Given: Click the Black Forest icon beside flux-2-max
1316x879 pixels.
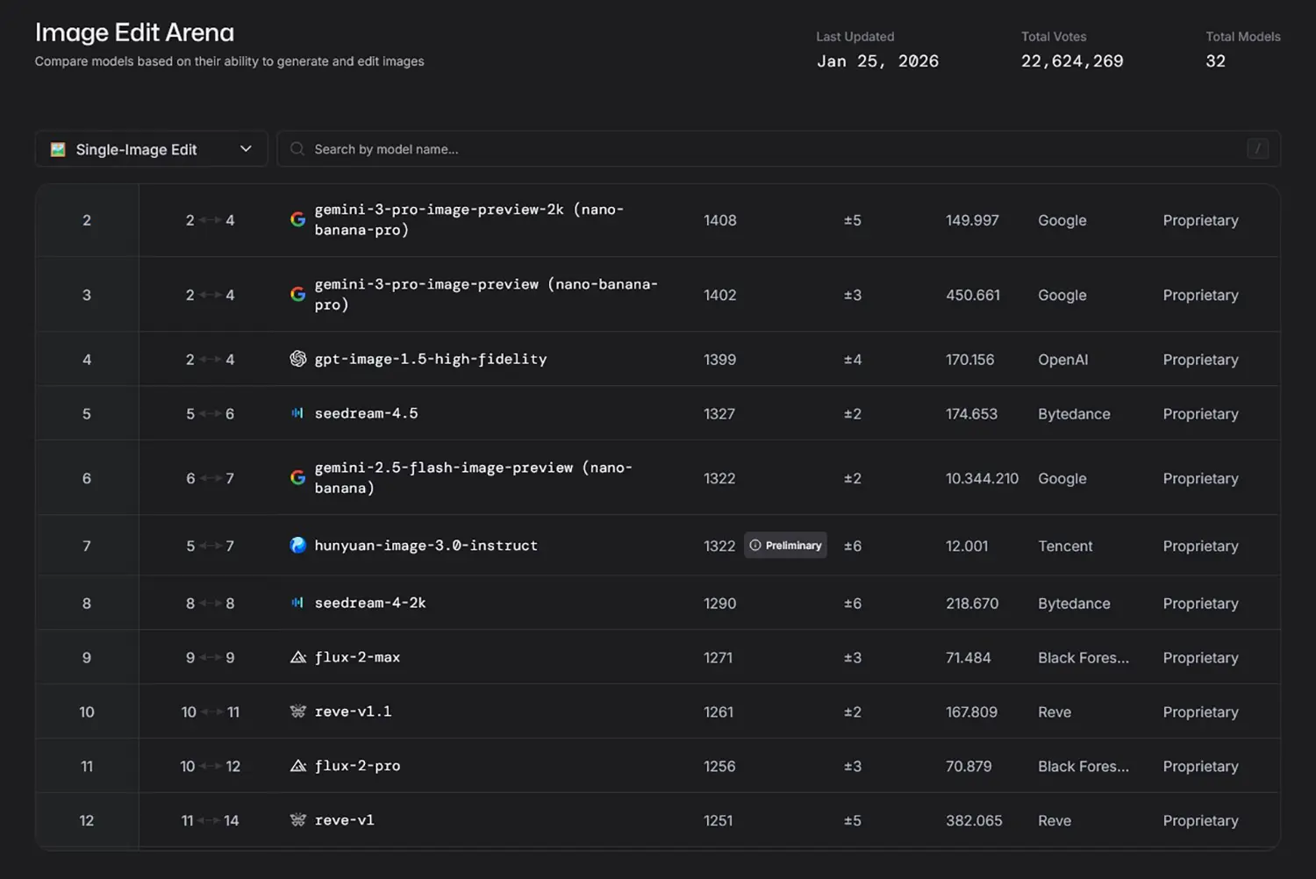Looking at the screenshot, I should coord(298,657).
